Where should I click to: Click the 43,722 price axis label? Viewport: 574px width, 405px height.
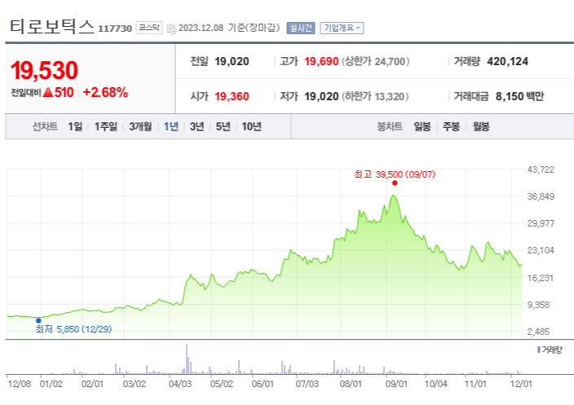pyautogui.click(x=541, y=169)
